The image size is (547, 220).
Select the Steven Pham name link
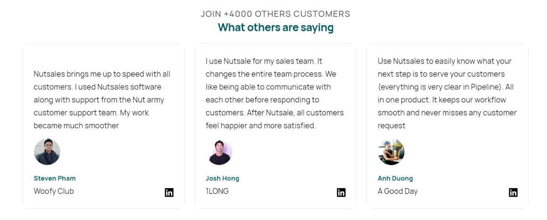tap(55, 178)
